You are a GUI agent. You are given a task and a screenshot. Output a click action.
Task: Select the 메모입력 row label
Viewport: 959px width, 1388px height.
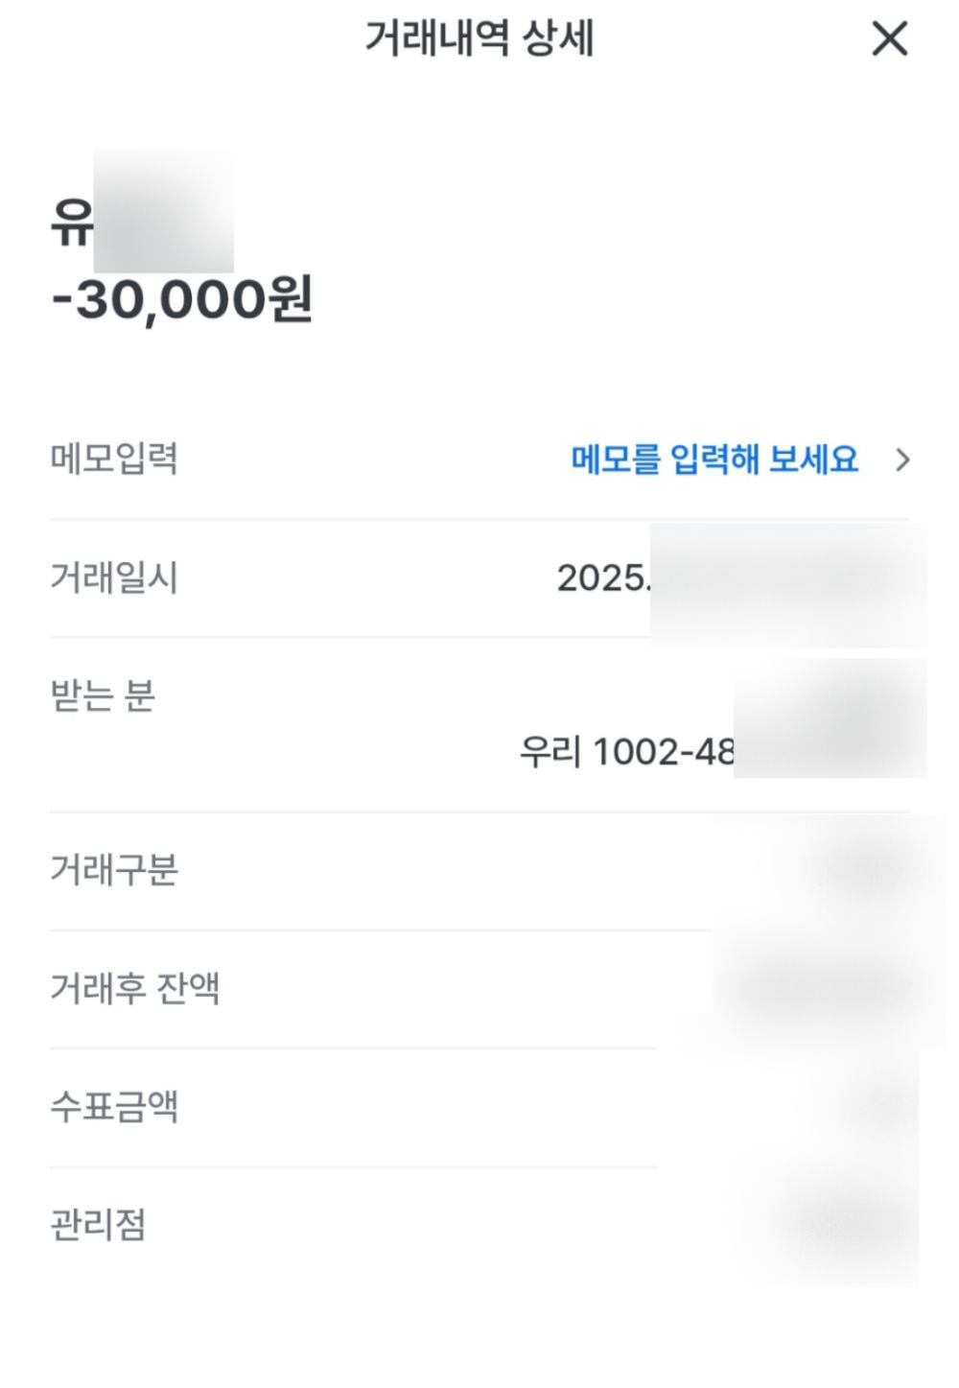pyautogui.click(x=114, y=459)
